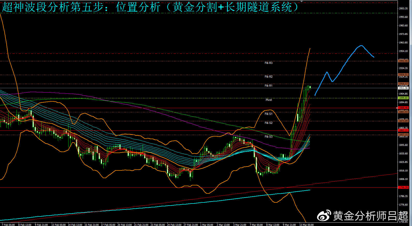Select the 1954.10 price axis value

pos(403,51)
